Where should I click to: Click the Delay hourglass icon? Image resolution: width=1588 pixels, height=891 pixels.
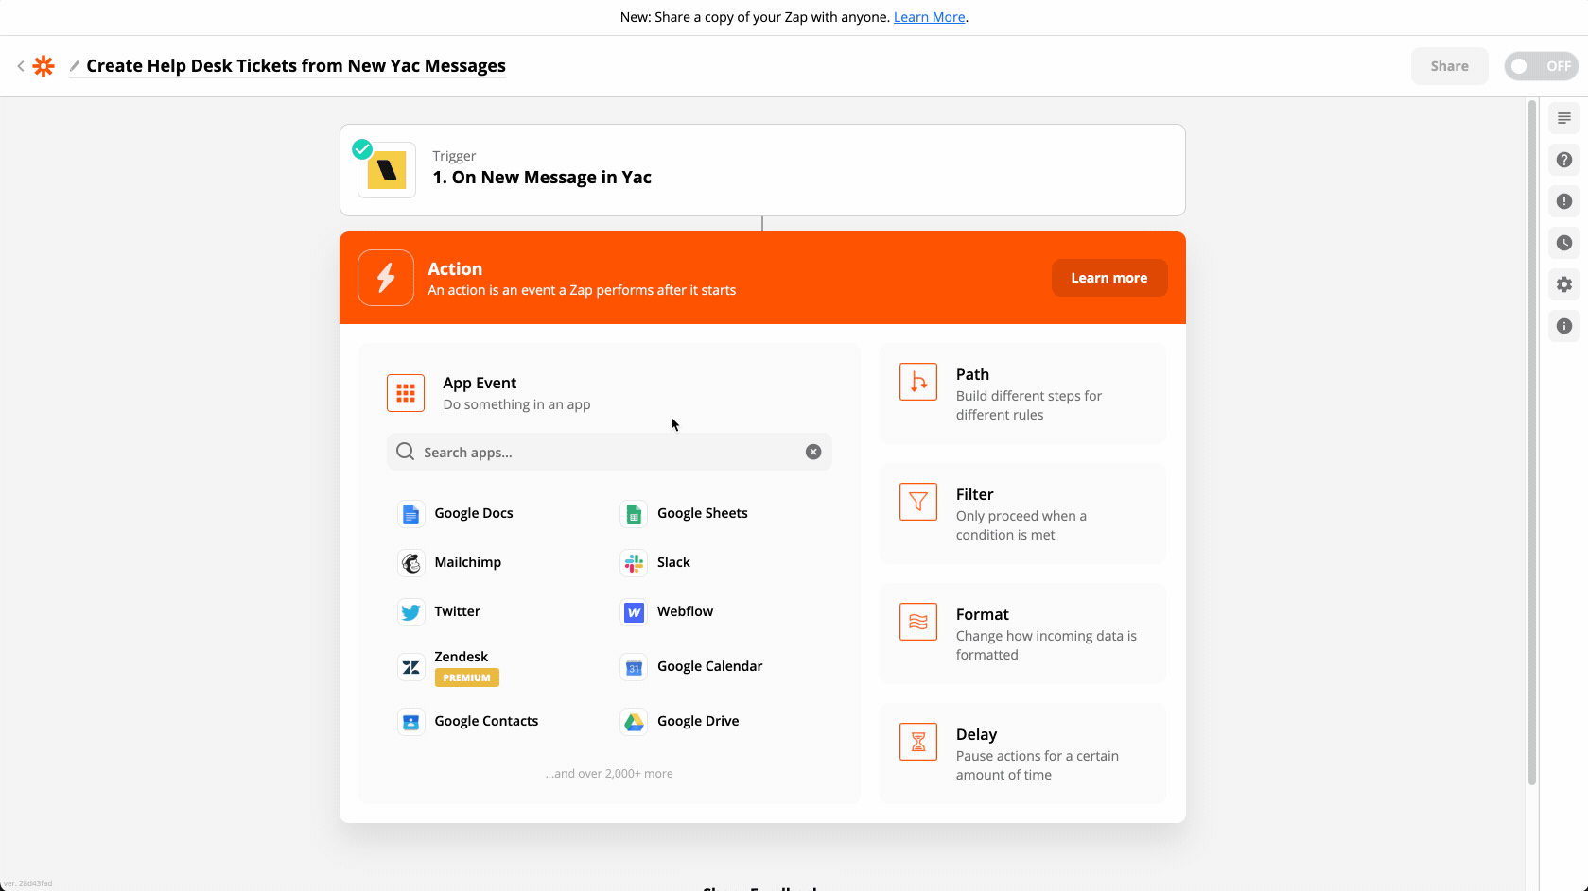coord(918,742)
